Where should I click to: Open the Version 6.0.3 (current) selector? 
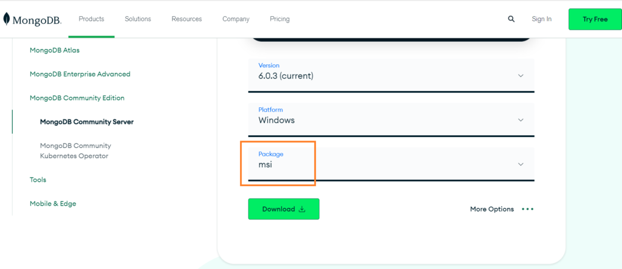(391, 75)
